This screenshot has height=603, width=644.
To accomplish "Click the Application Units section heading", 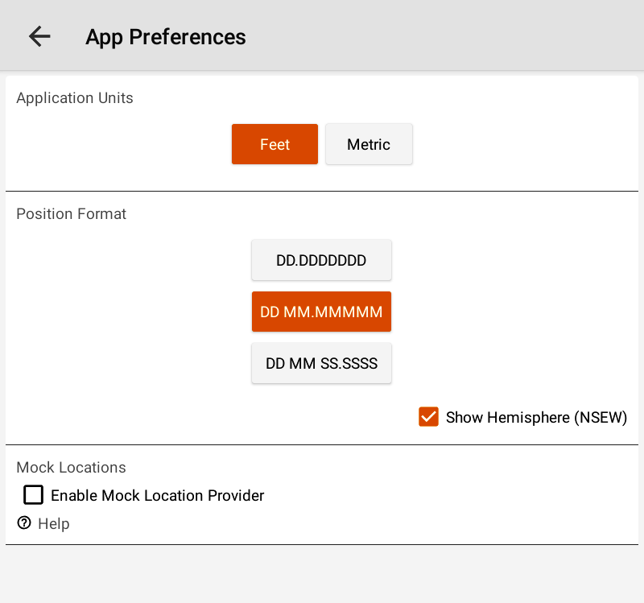I will (x=75, y=98).
